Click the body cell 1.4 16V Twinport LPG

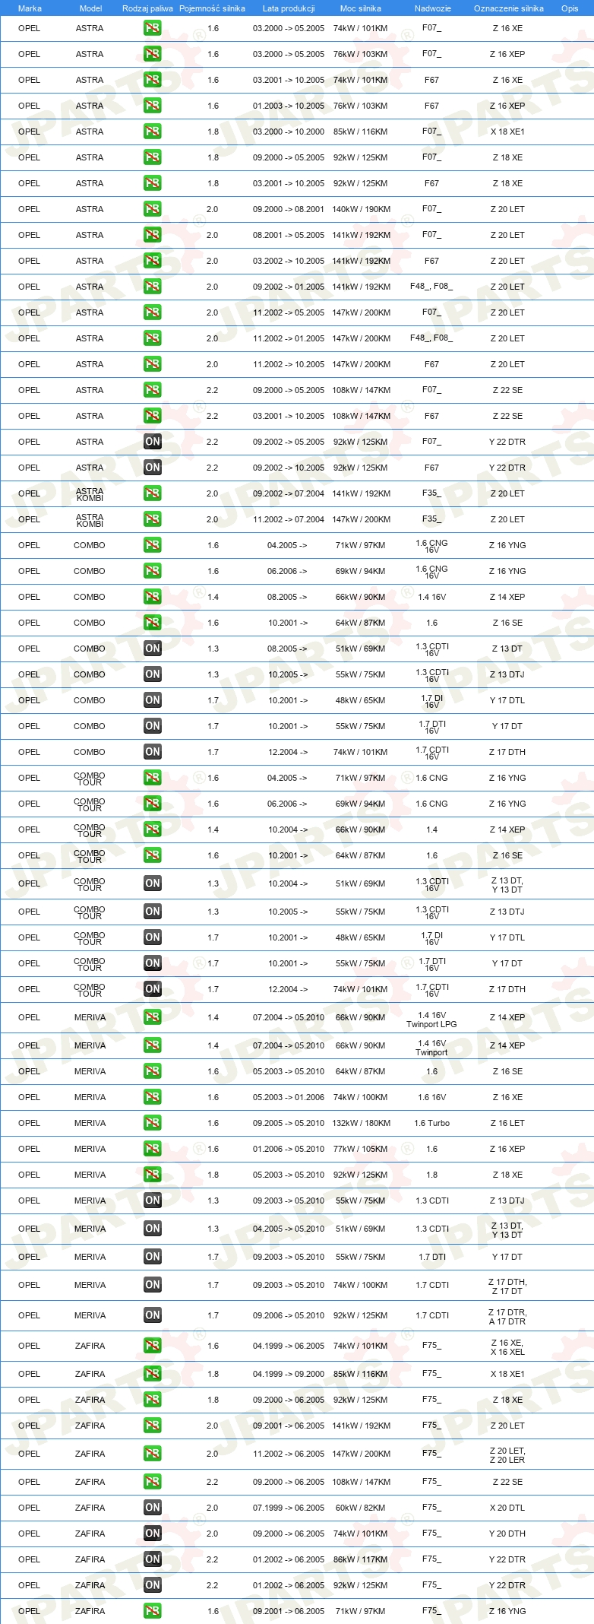[431, 1020]
